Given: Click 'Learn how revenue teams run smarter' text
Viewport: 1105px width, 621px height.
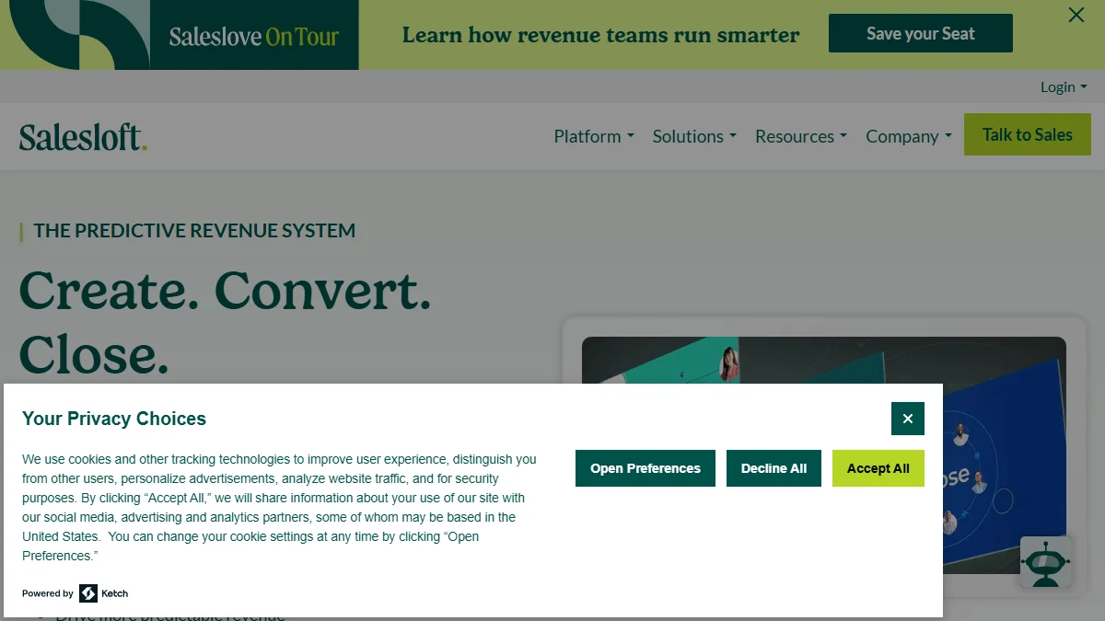Looking at the screenshot, I should tap(600, 35).
